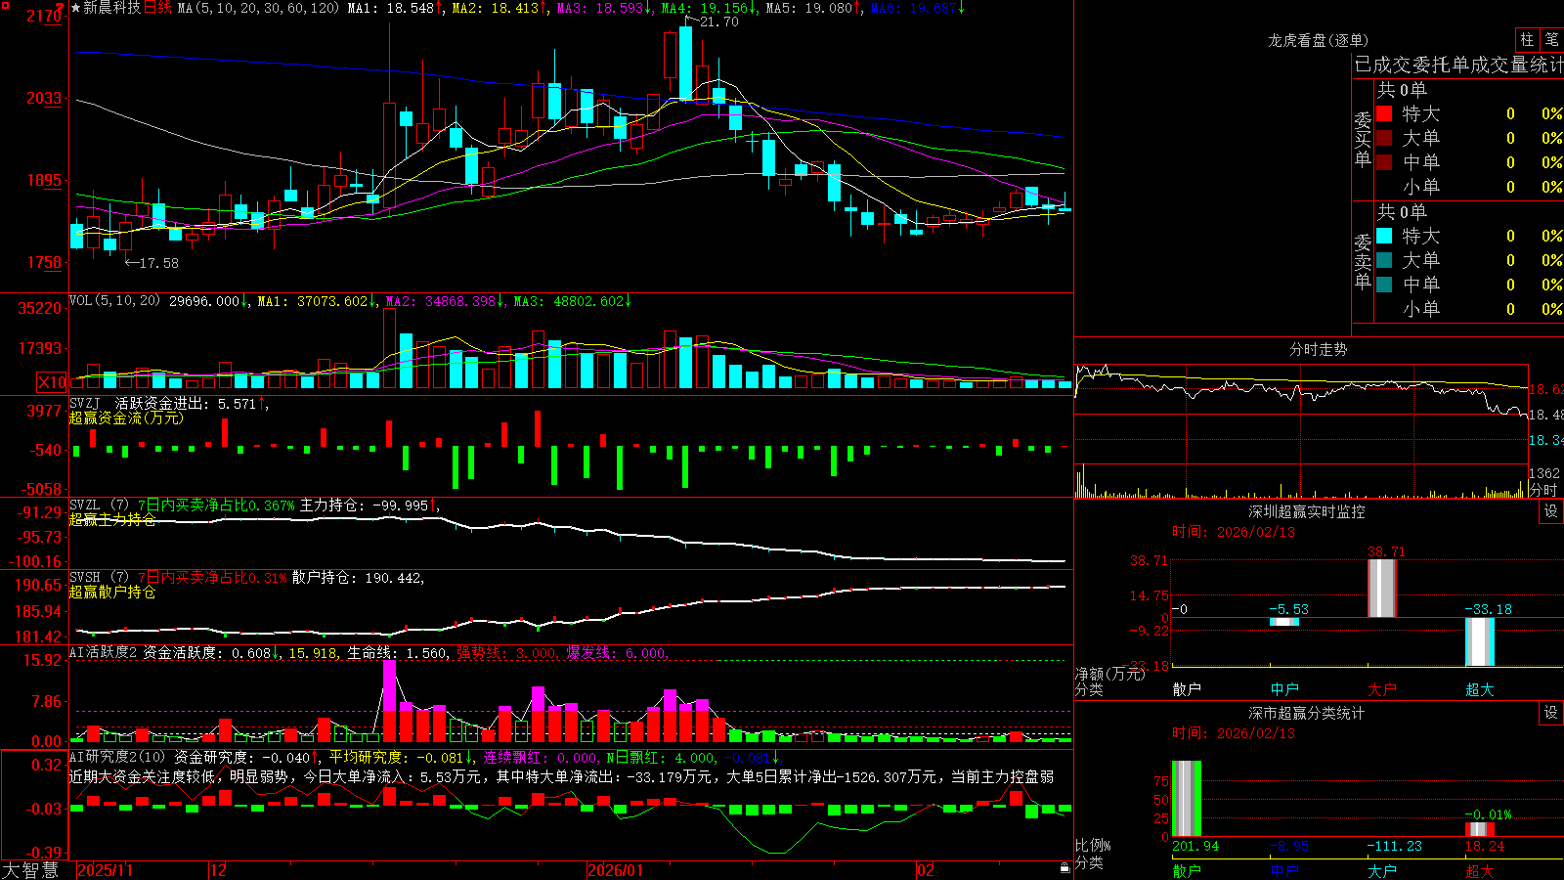This screenshot has height=880, width=1564.
Task: Click the 强势线: 3.000 label
Action: [x=507, y=653]
